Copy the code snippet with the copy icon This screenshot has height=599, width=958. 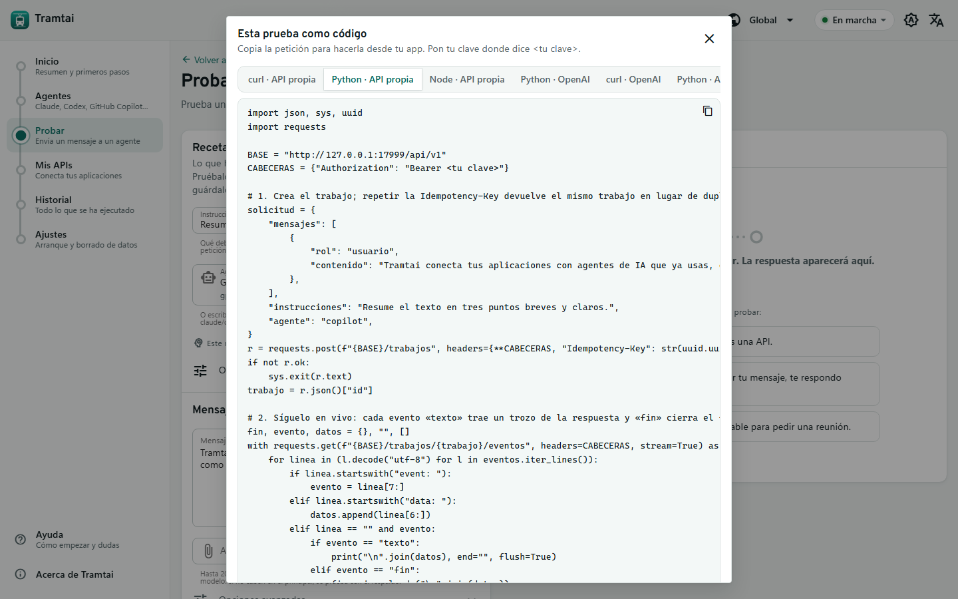[708, 111]
